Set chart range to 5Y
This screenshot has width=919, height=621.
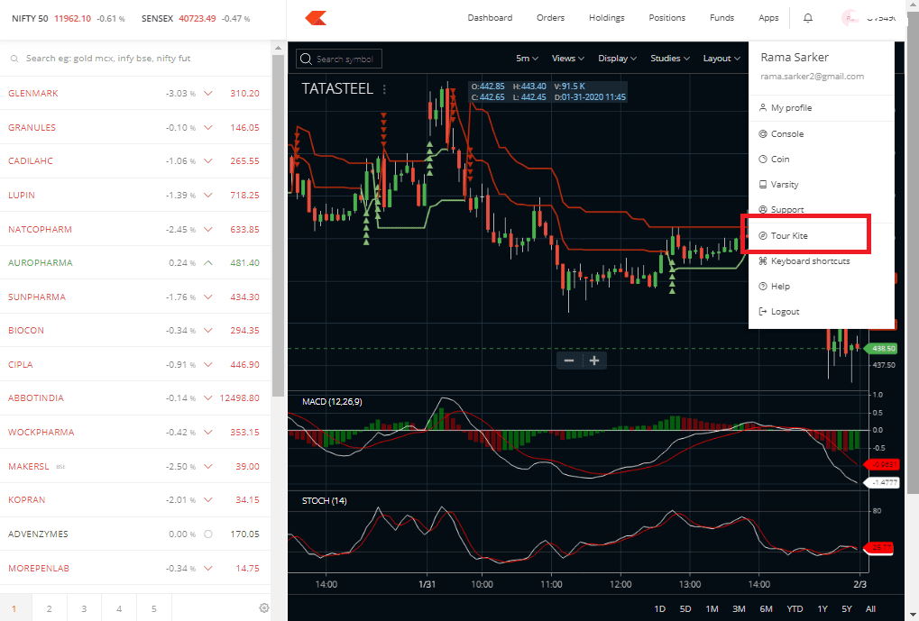tap(847, 609)
